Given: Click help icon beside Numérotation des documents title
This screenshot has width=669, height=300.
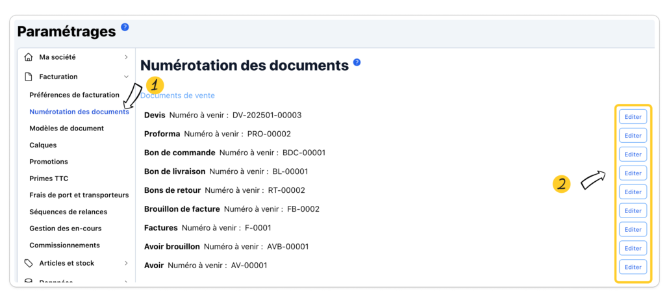Looking at the screenshot, I should pyautogui.click(x=357, y=63).
